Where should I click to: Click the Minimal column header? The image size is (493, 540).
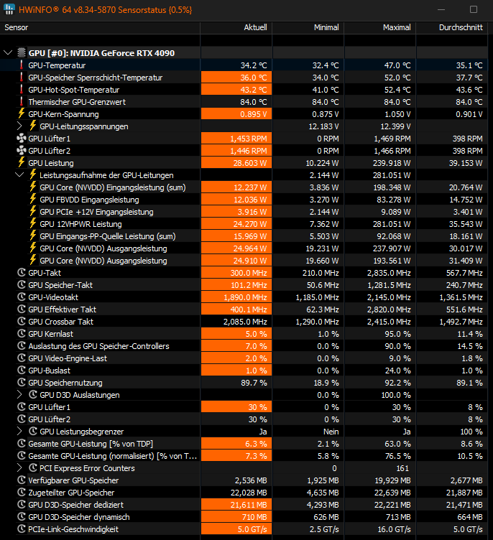[x=308, y=27]
